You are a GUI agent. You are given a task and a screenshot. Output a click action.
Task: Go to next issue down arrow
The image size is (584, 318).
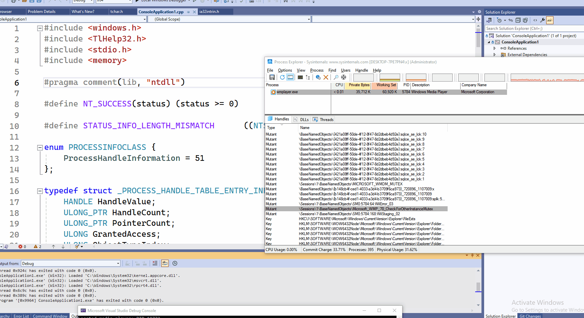pos(63,246)
